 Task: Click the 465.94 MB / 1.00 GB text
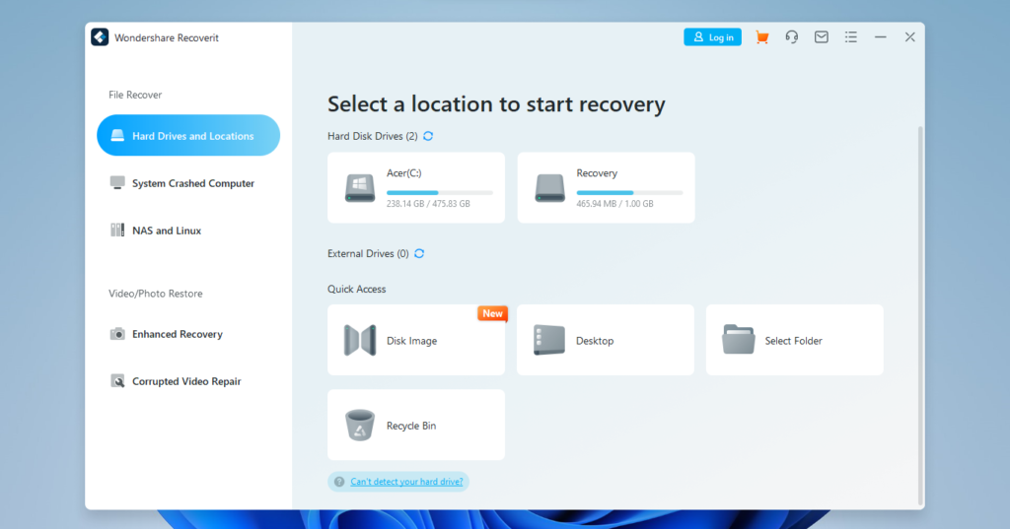(614, 203)
